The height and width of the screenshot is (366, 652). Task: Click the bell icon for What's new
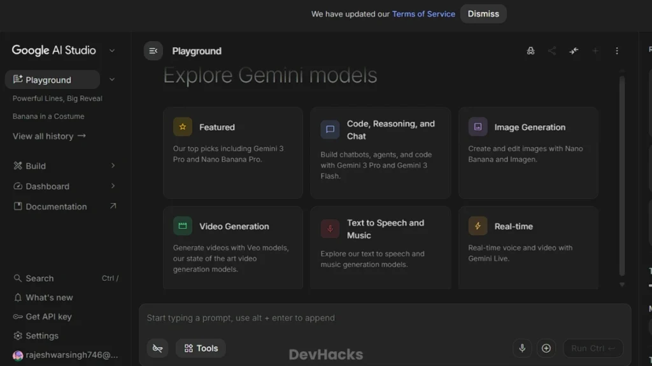17,297
